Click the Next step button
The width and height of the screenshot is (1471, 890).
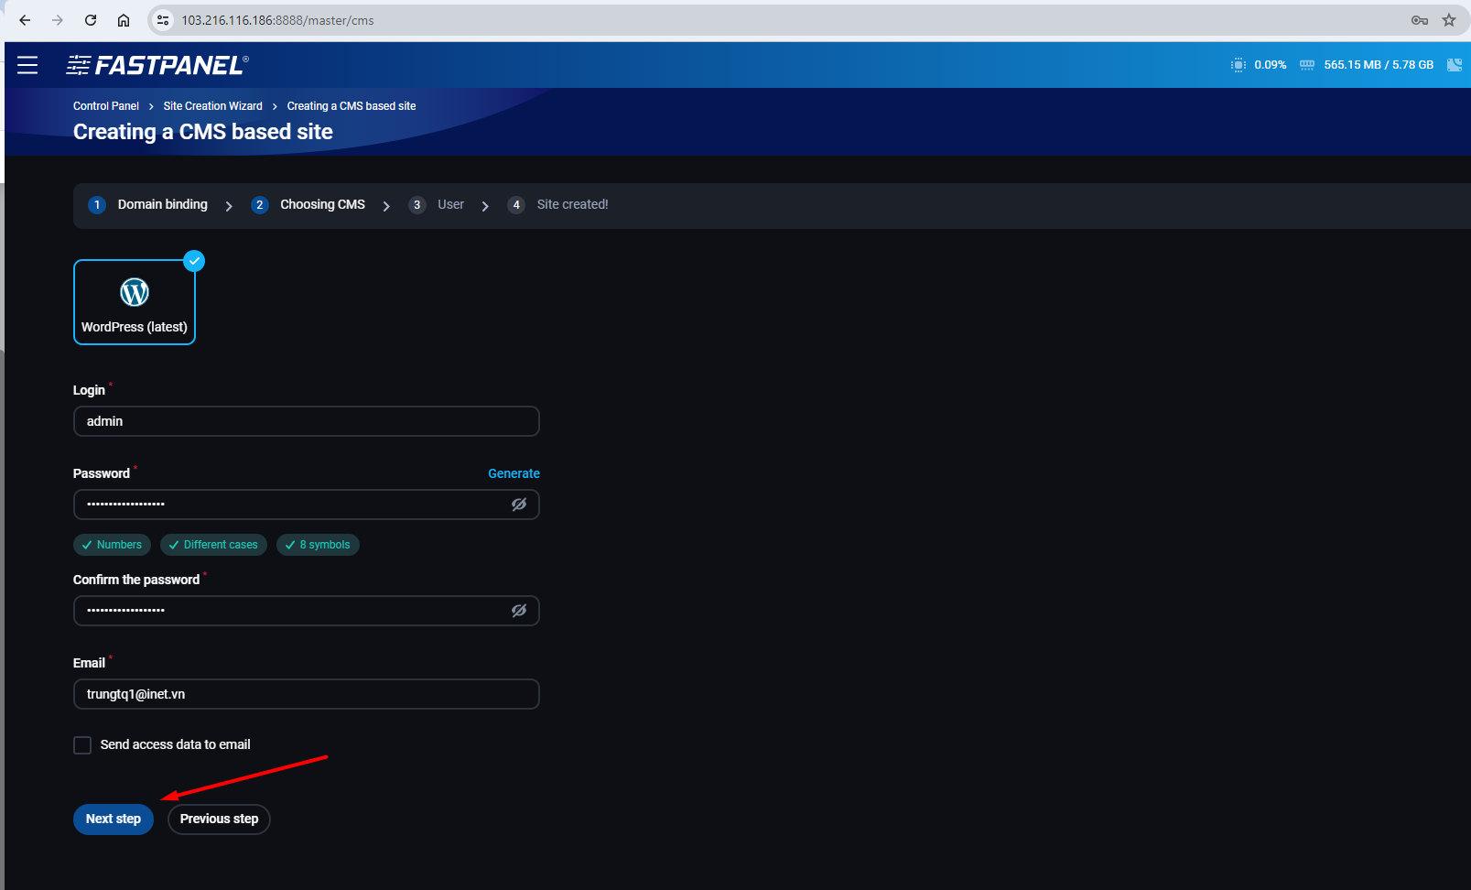coord(114,819)
